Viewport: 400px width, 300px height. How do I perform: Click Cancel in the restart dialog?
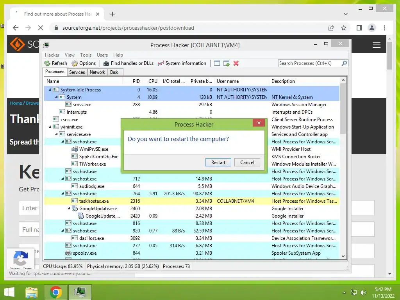[247, 162]
